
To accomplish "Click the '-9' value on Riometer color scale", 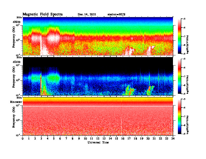I will pyautogui.click(x=184, y=134).
